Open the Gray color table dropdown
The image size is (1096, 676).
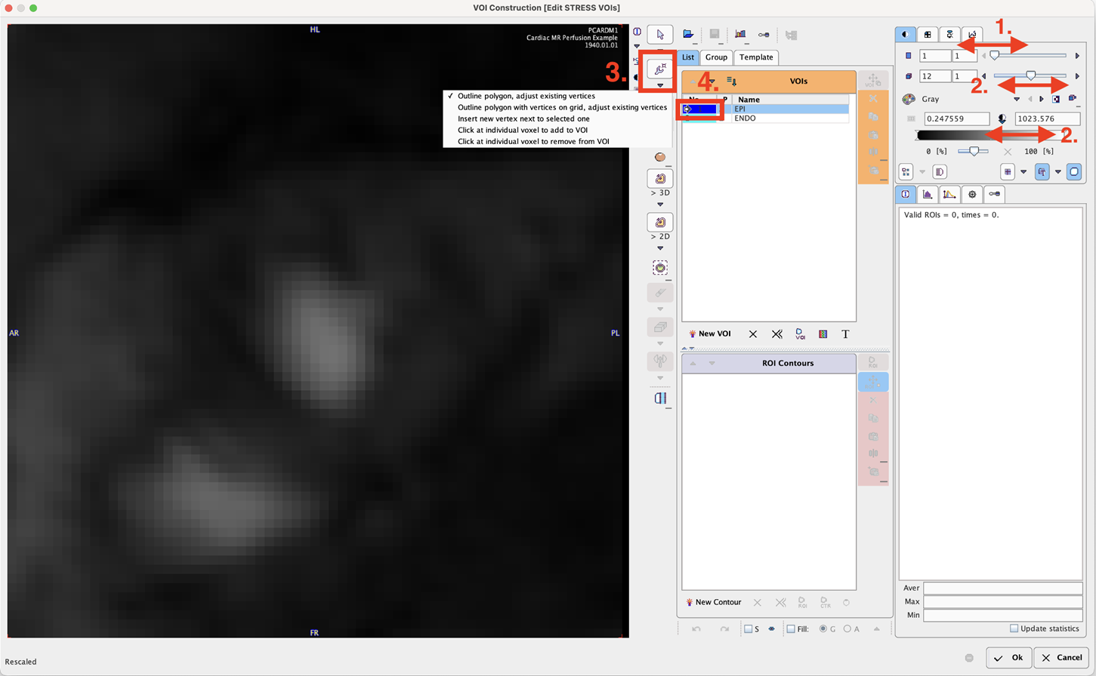tap(1017, 99)
